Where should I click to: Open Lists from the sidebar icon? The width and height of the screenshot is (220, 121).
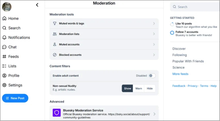(4, 66)
